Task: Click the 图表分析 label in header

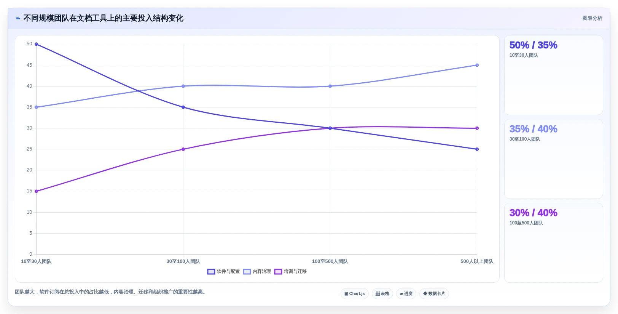Action: pos(592,18)
